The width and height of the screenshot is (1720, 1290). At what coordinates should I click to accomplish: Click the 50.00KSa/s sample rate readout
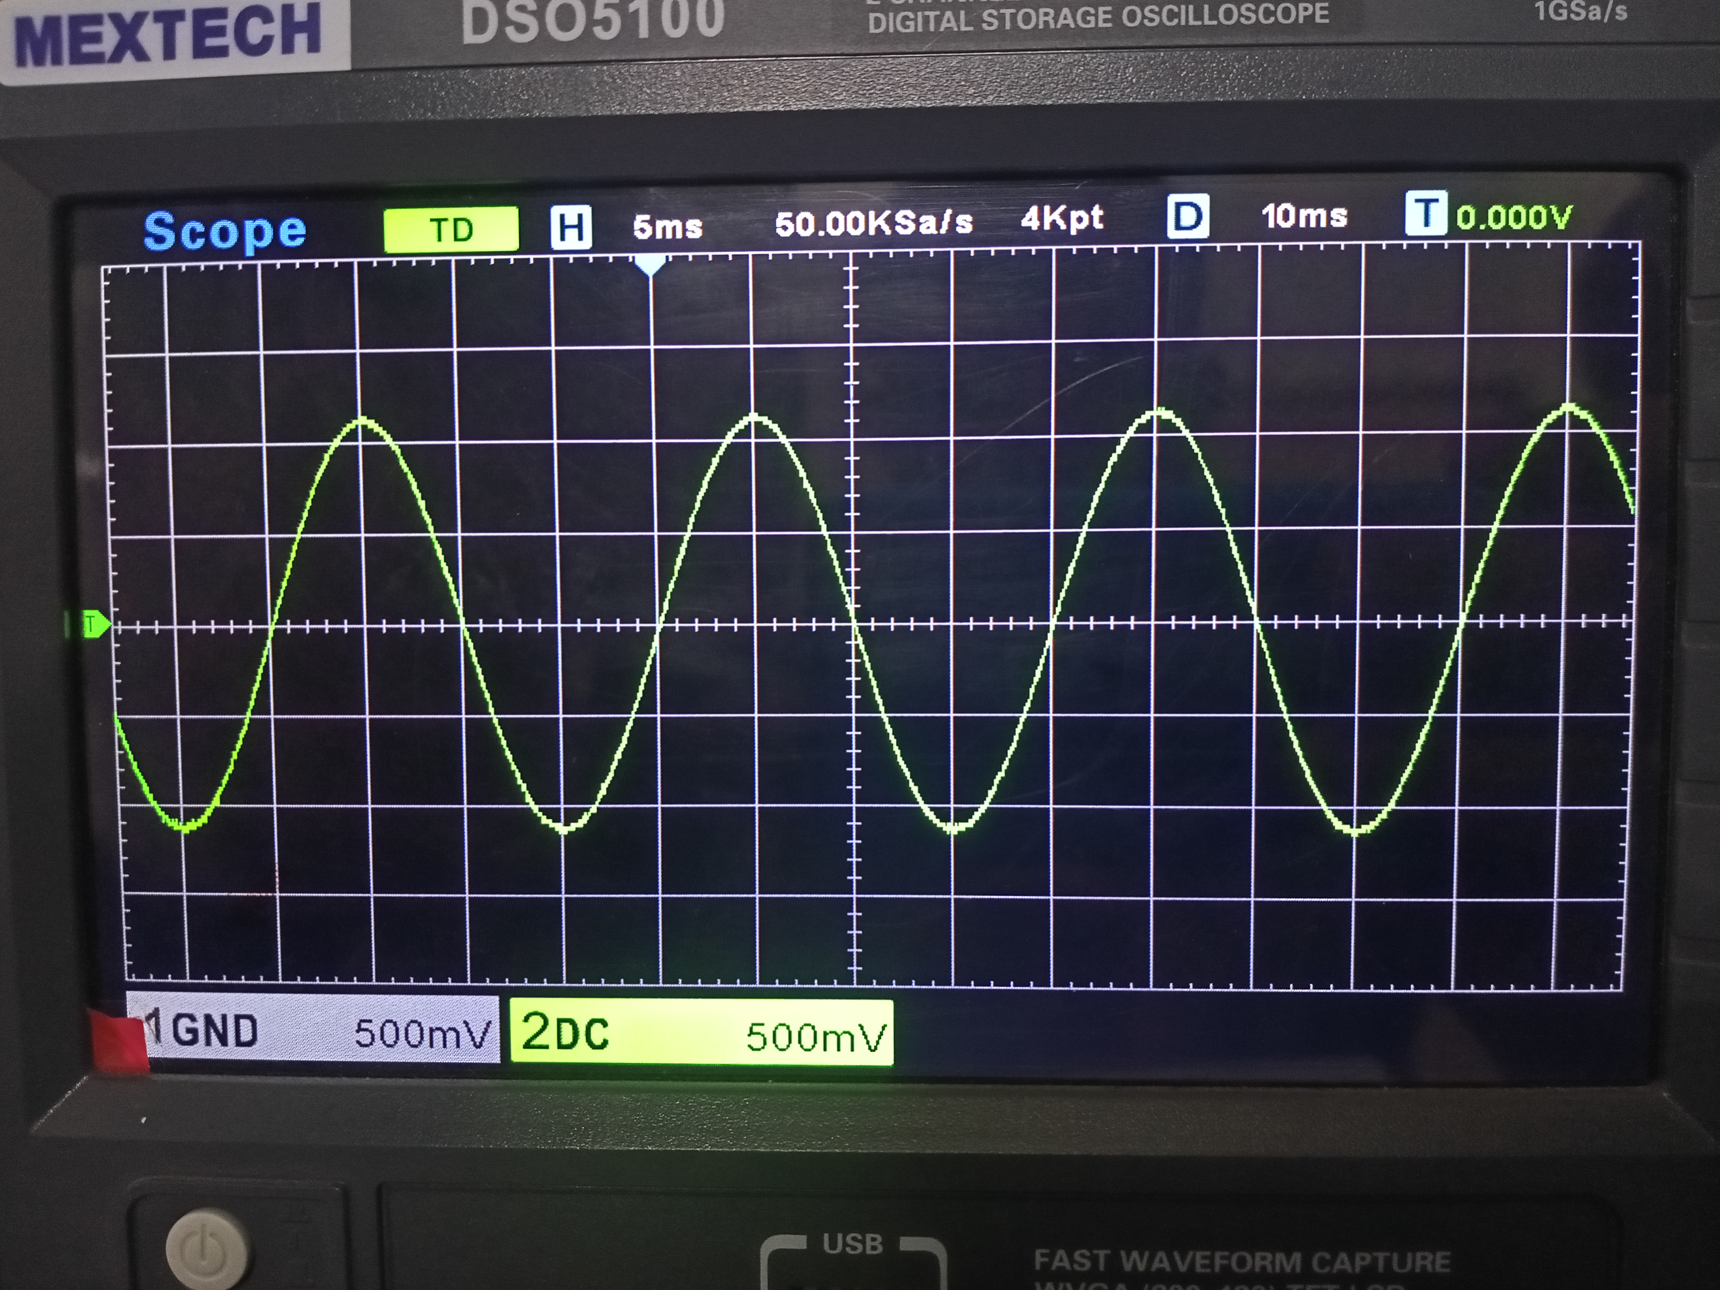point(874,223)
